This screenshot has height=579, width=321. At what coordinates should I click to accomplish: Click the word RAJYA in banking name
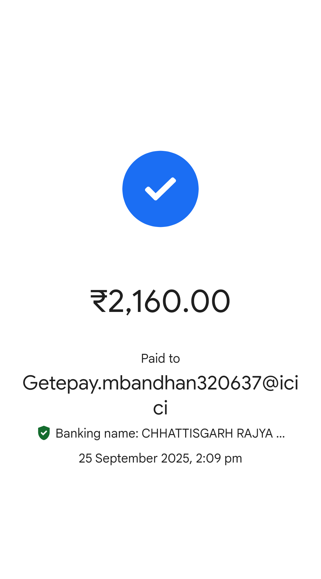(x=255, y=433)
